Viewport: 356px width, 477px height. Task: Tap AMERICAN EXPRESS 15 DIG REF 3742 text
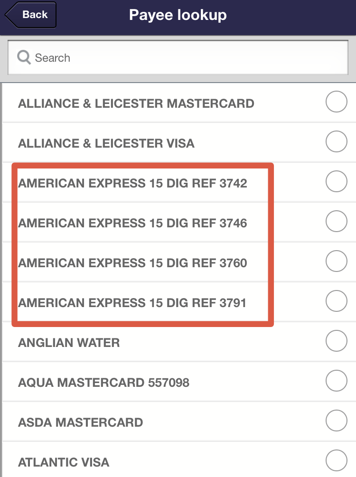[132, 183]
